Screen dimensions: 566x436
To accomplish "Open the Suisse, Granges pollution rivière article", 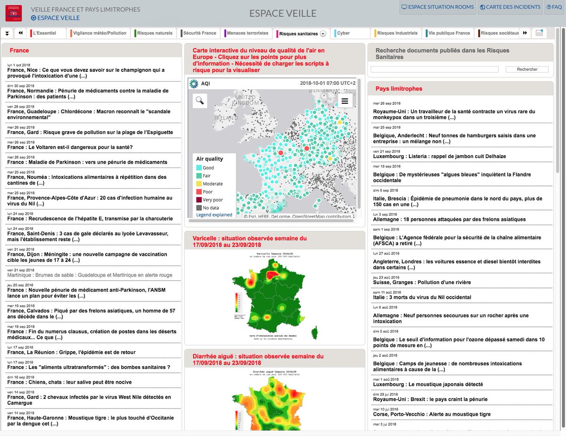I will pos(422,283).
